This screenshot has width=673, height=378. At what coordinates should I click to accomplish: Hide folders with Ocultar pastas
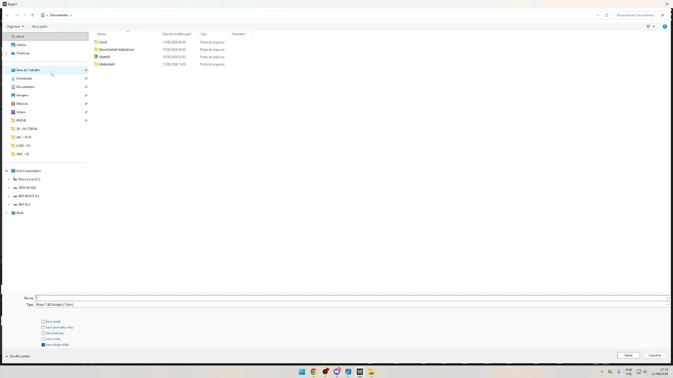click(17, 356)
